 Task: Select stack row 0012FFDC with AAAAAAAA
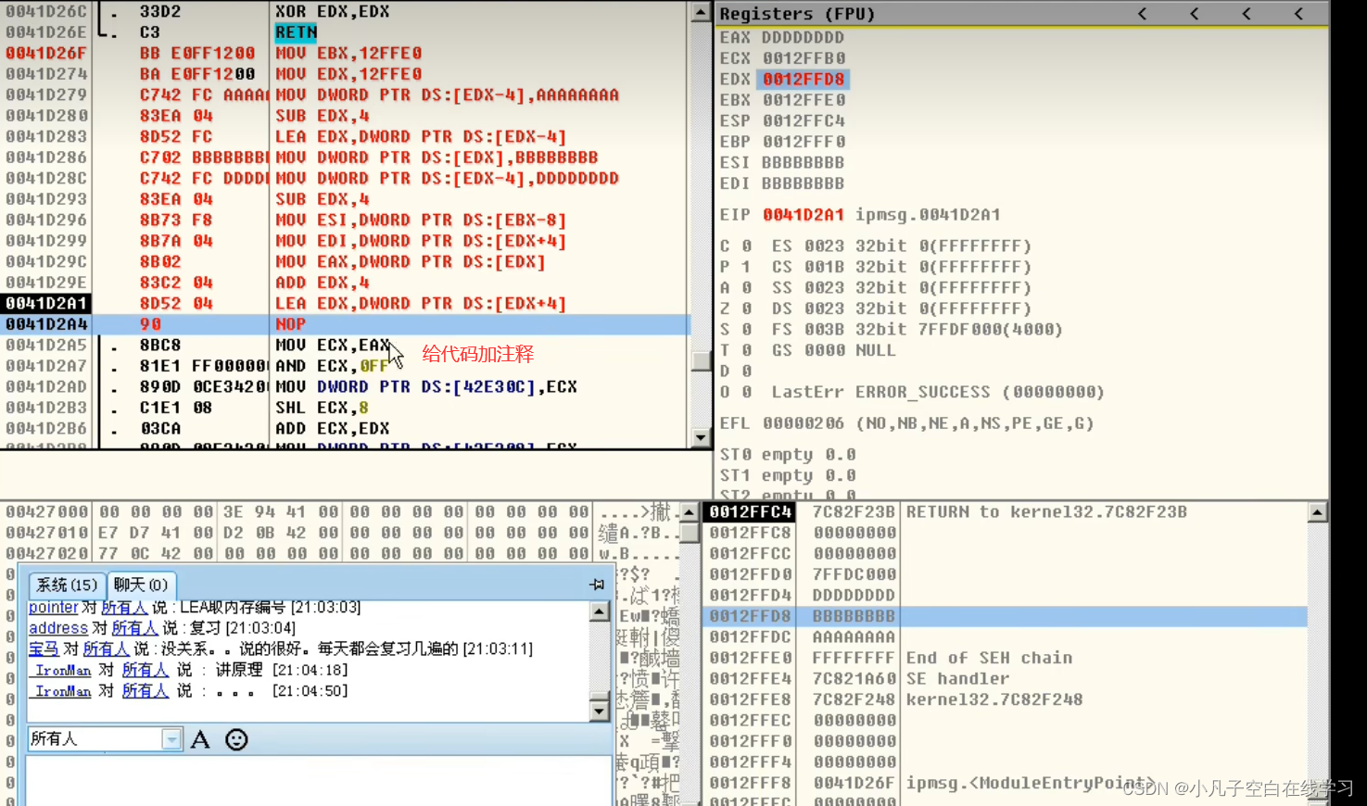pos(1006,637)
